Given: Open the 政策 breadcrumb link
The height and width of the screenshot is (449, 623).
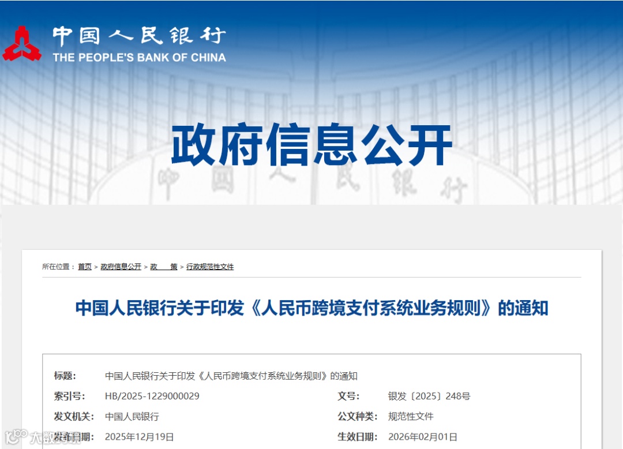Looking at the screenshot, I should pos(164,267).
